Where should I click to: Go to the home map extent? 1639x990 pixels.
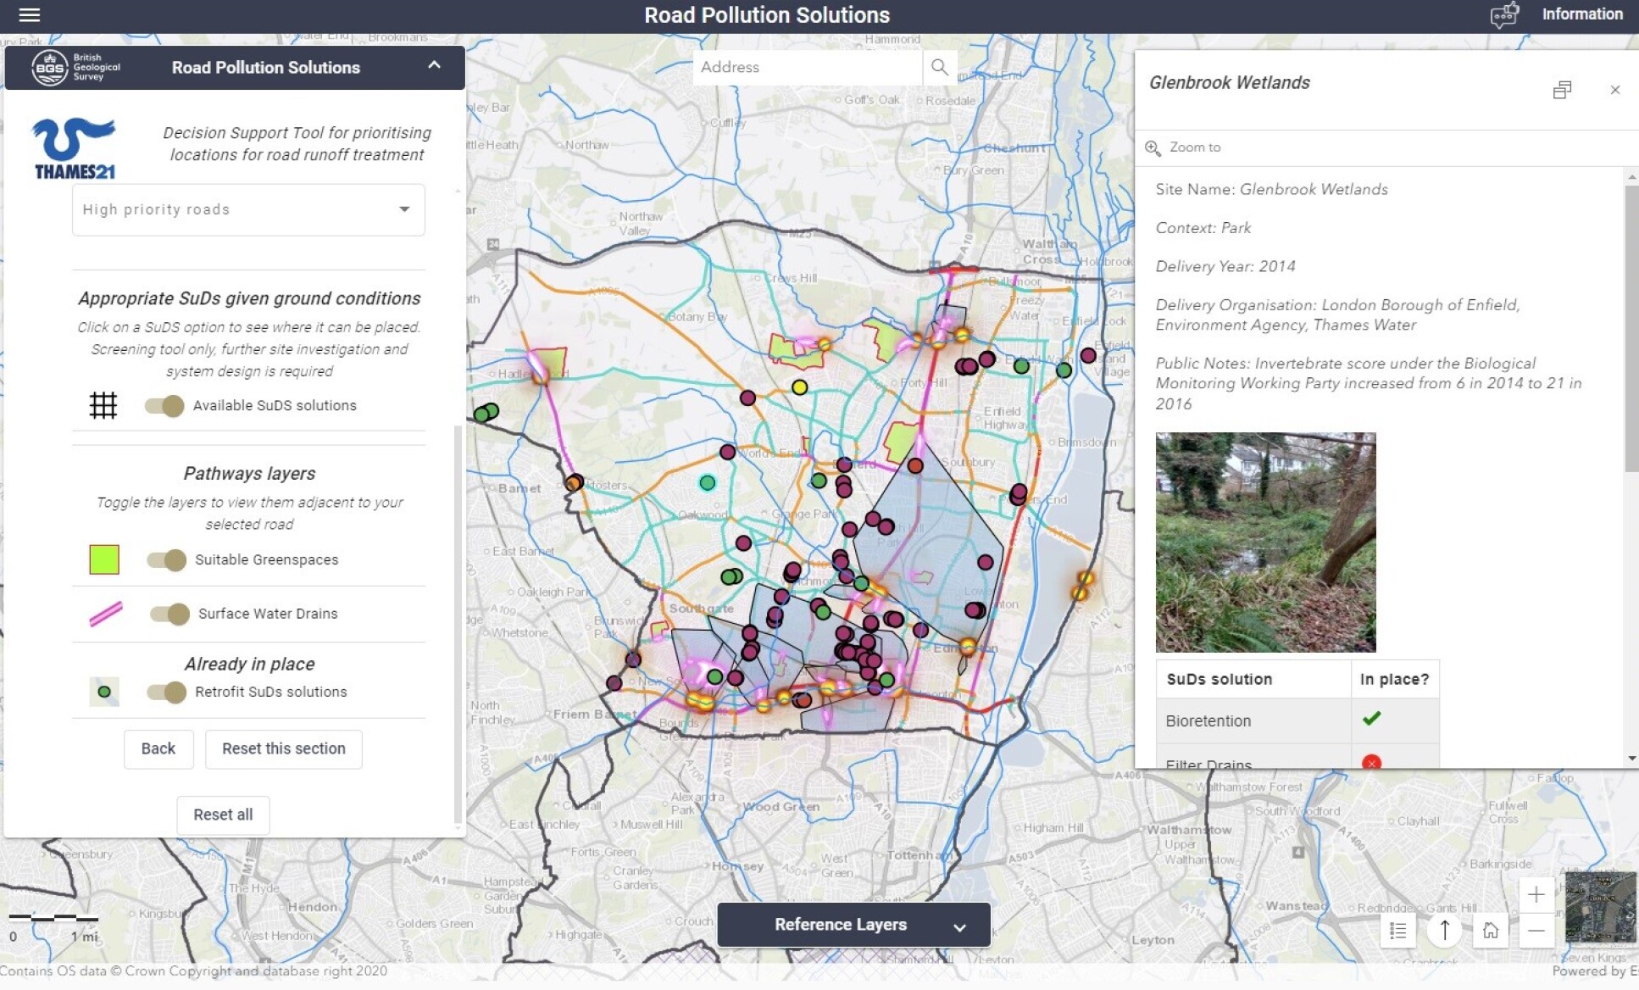[1491, 931]
